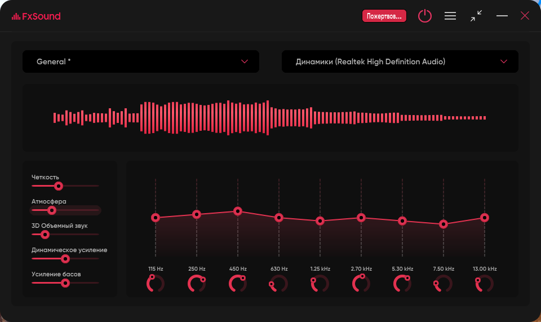The height and width of the screenshot is (322, 541).
Task: Click the Усиление басов label
Action: tap(56, 275)
